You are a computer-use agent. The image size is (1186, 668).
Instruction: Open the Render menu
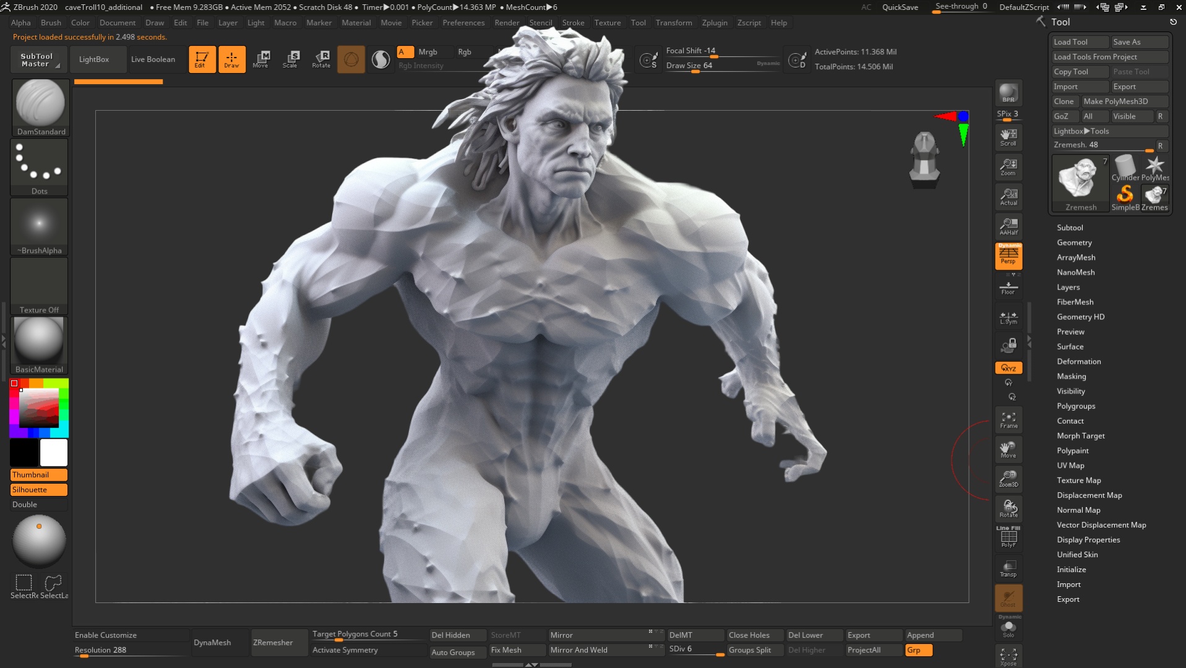507,23
